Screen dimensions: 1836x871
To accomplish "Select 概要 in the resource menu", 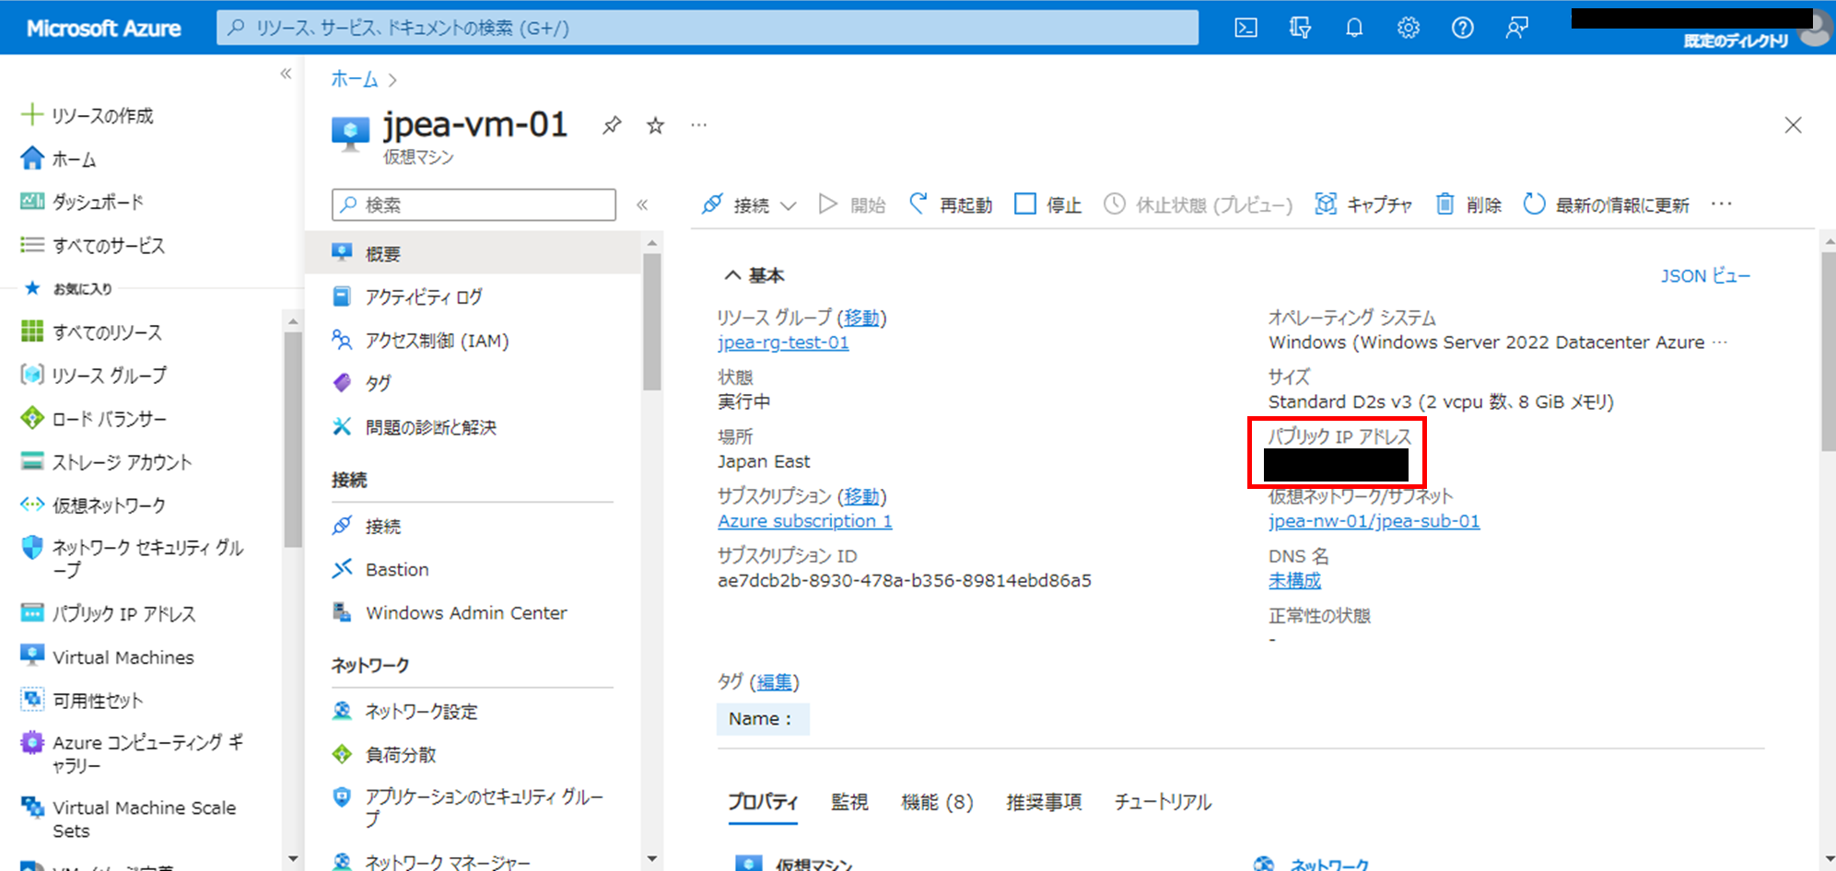I will 474,253.
